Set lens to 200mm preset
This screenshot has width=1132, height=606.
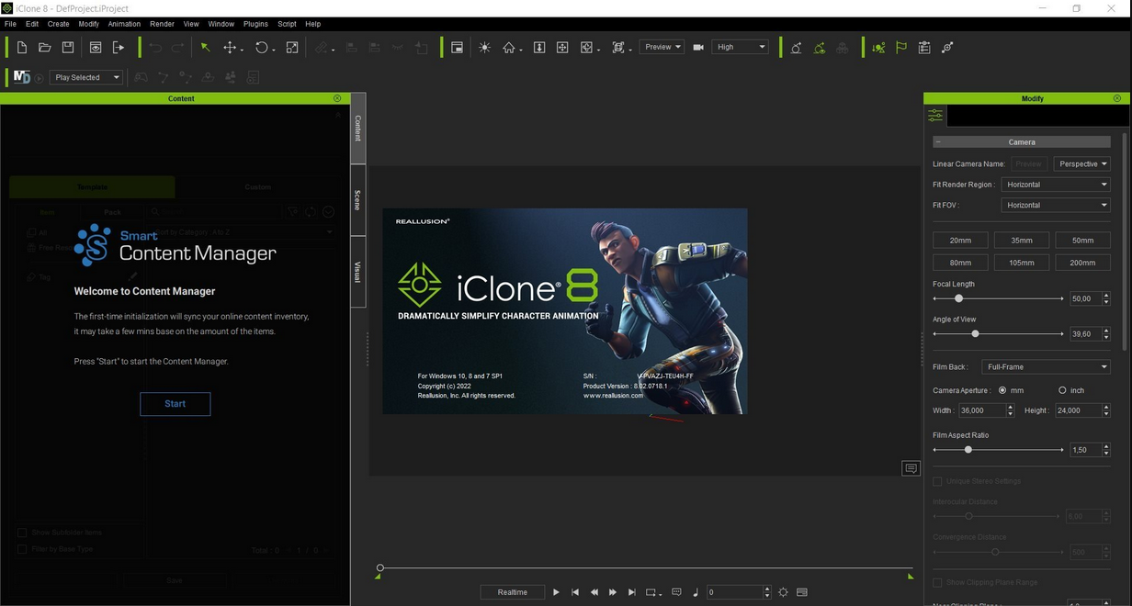tap(1082, 262)
